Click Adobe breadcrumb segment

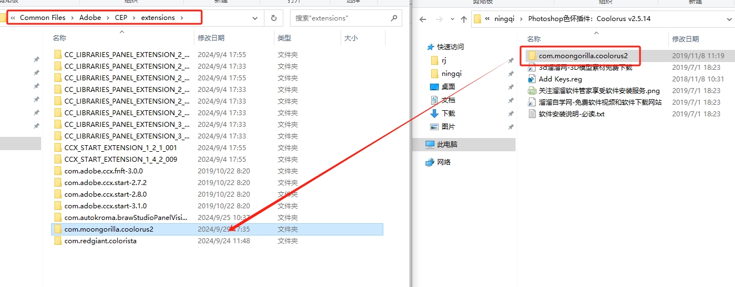[90, 18]
